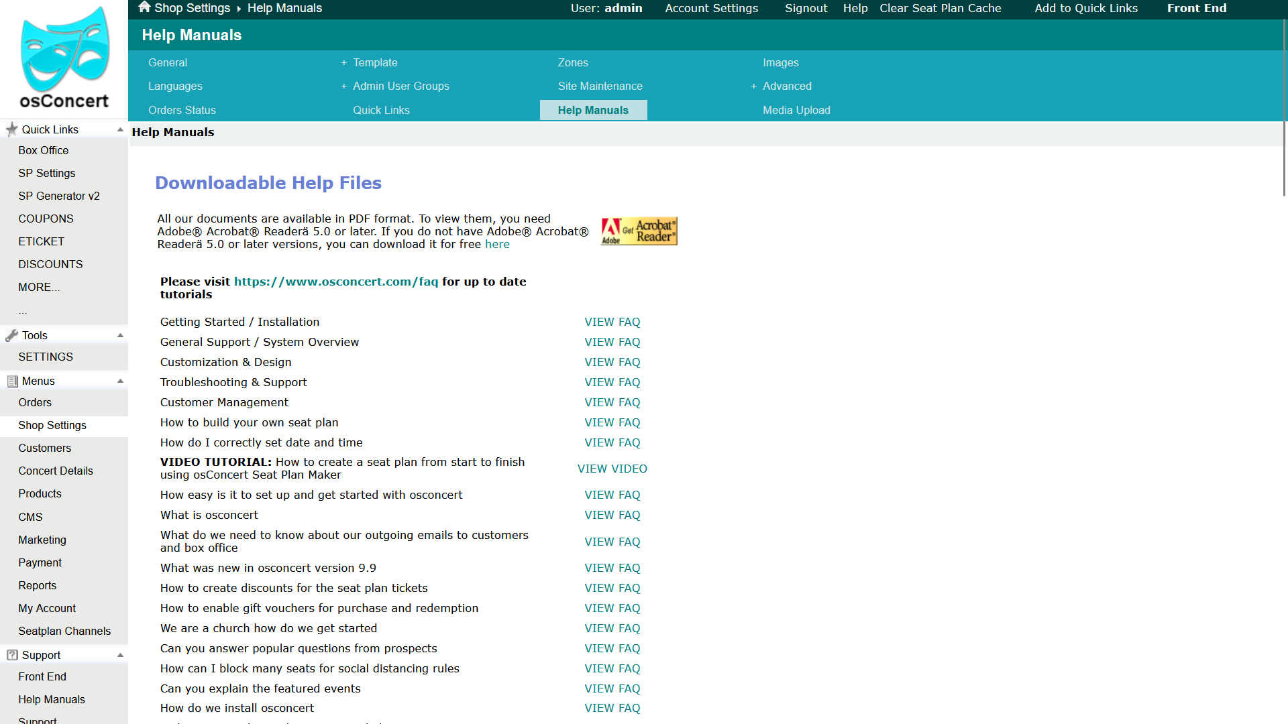The width and height of the screenshot is (1288, 724).
Task: Click the Quick Links star icon
Action: pyautogui.click(x=12, y=129)
